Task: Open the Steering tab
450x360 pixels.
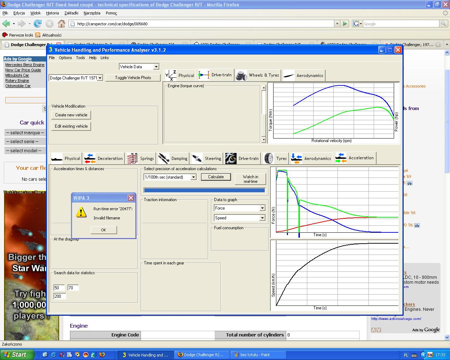Action: click(206, 158)
